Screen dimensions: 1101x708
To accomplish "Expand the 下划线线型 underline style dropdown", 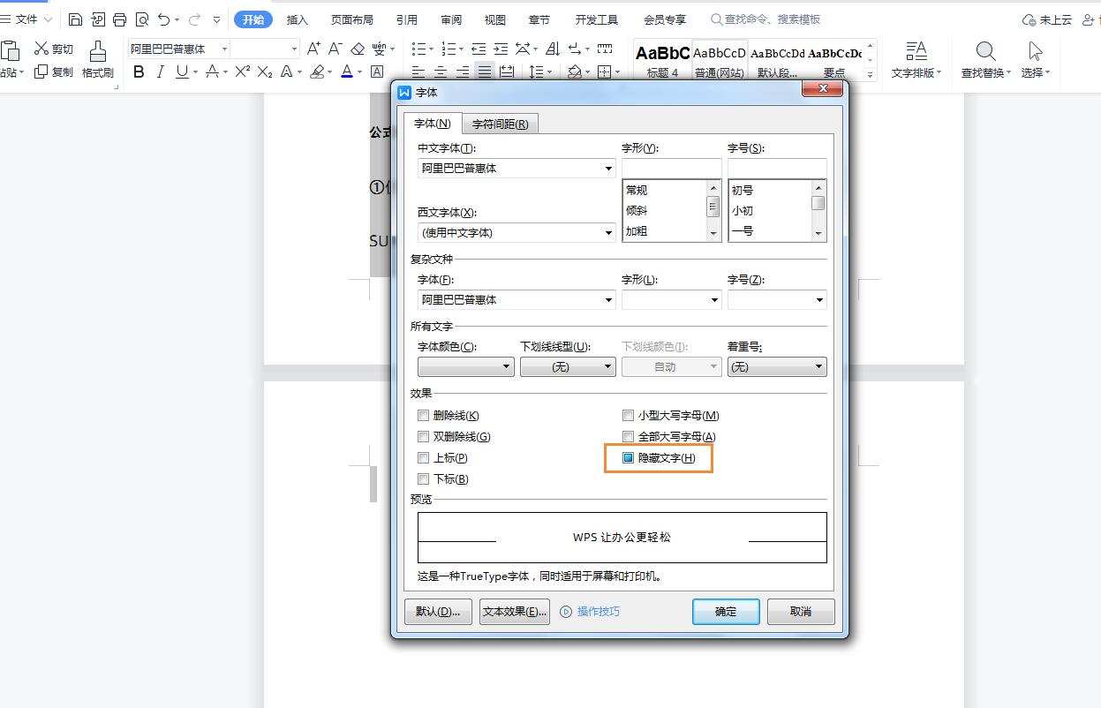I will [x=607, y=366].
